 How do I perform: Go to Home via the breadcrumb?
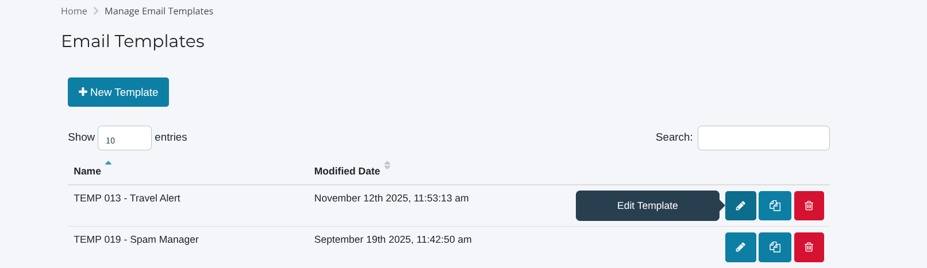coord(74,11)
